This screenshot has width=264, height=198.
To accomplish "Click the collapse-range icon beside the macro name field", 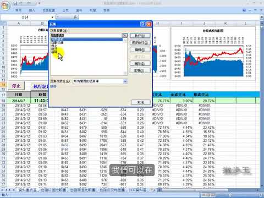I will click(x=124, y=35).
